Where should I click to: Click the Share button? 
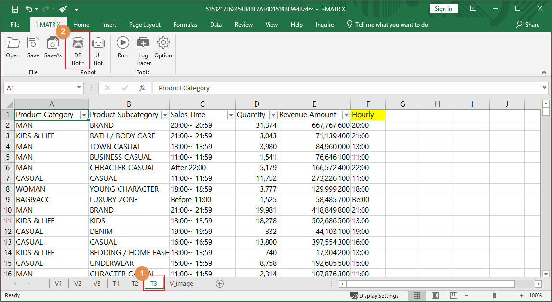[528, 25]
